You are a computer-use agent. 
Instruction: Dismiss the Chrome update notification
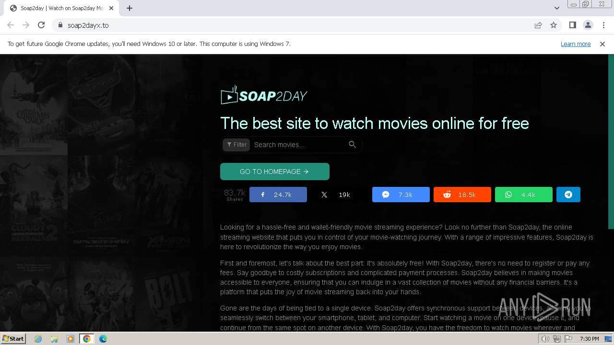602,44
